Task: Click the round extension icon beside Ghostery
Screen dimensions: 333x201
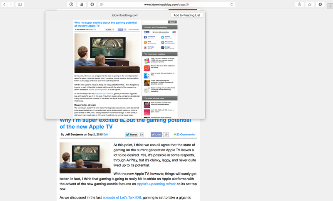Action: pyautogui.click(x=92, y=4)
